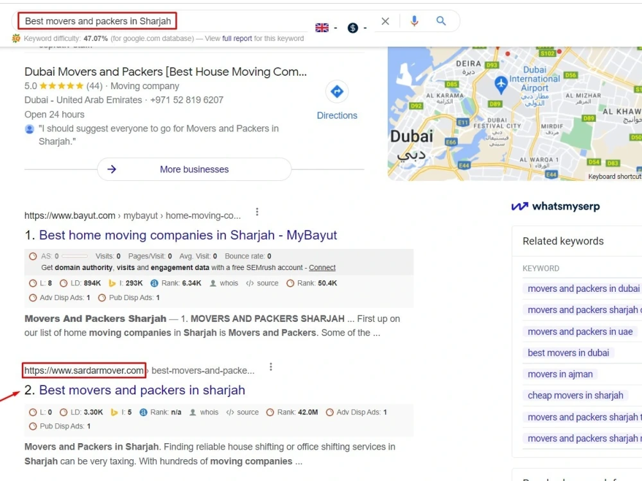Select related keyword movers in ajman
This screenshot has width=642, height=481.
(560, 374)
